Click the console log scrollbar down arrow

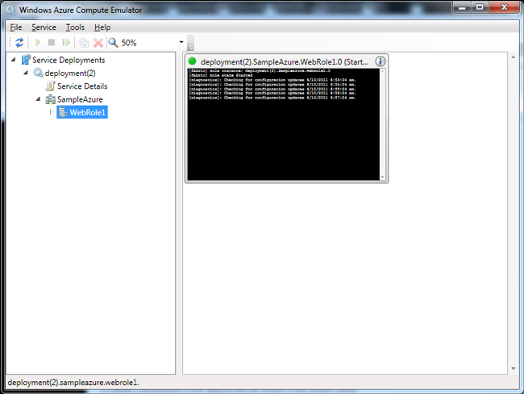(x=383, y=177)
